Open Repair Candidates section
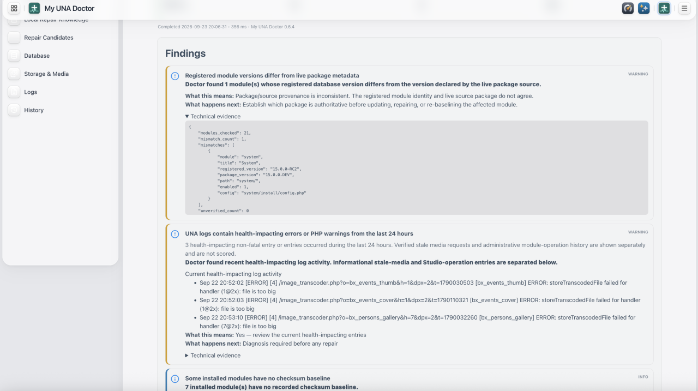The width and height of the screenshot is (698, 391). pos(49,38)
